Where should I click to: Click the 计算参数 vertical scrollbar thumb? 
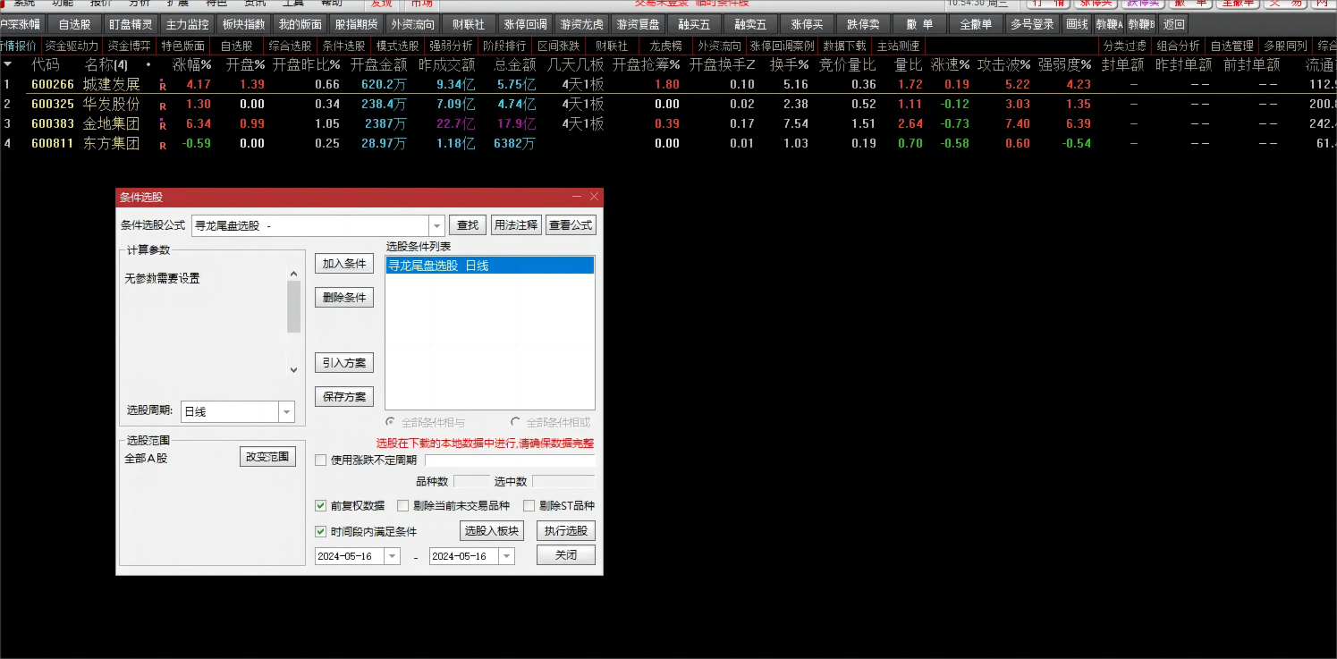pyautogui.click(x=293, y=307)
